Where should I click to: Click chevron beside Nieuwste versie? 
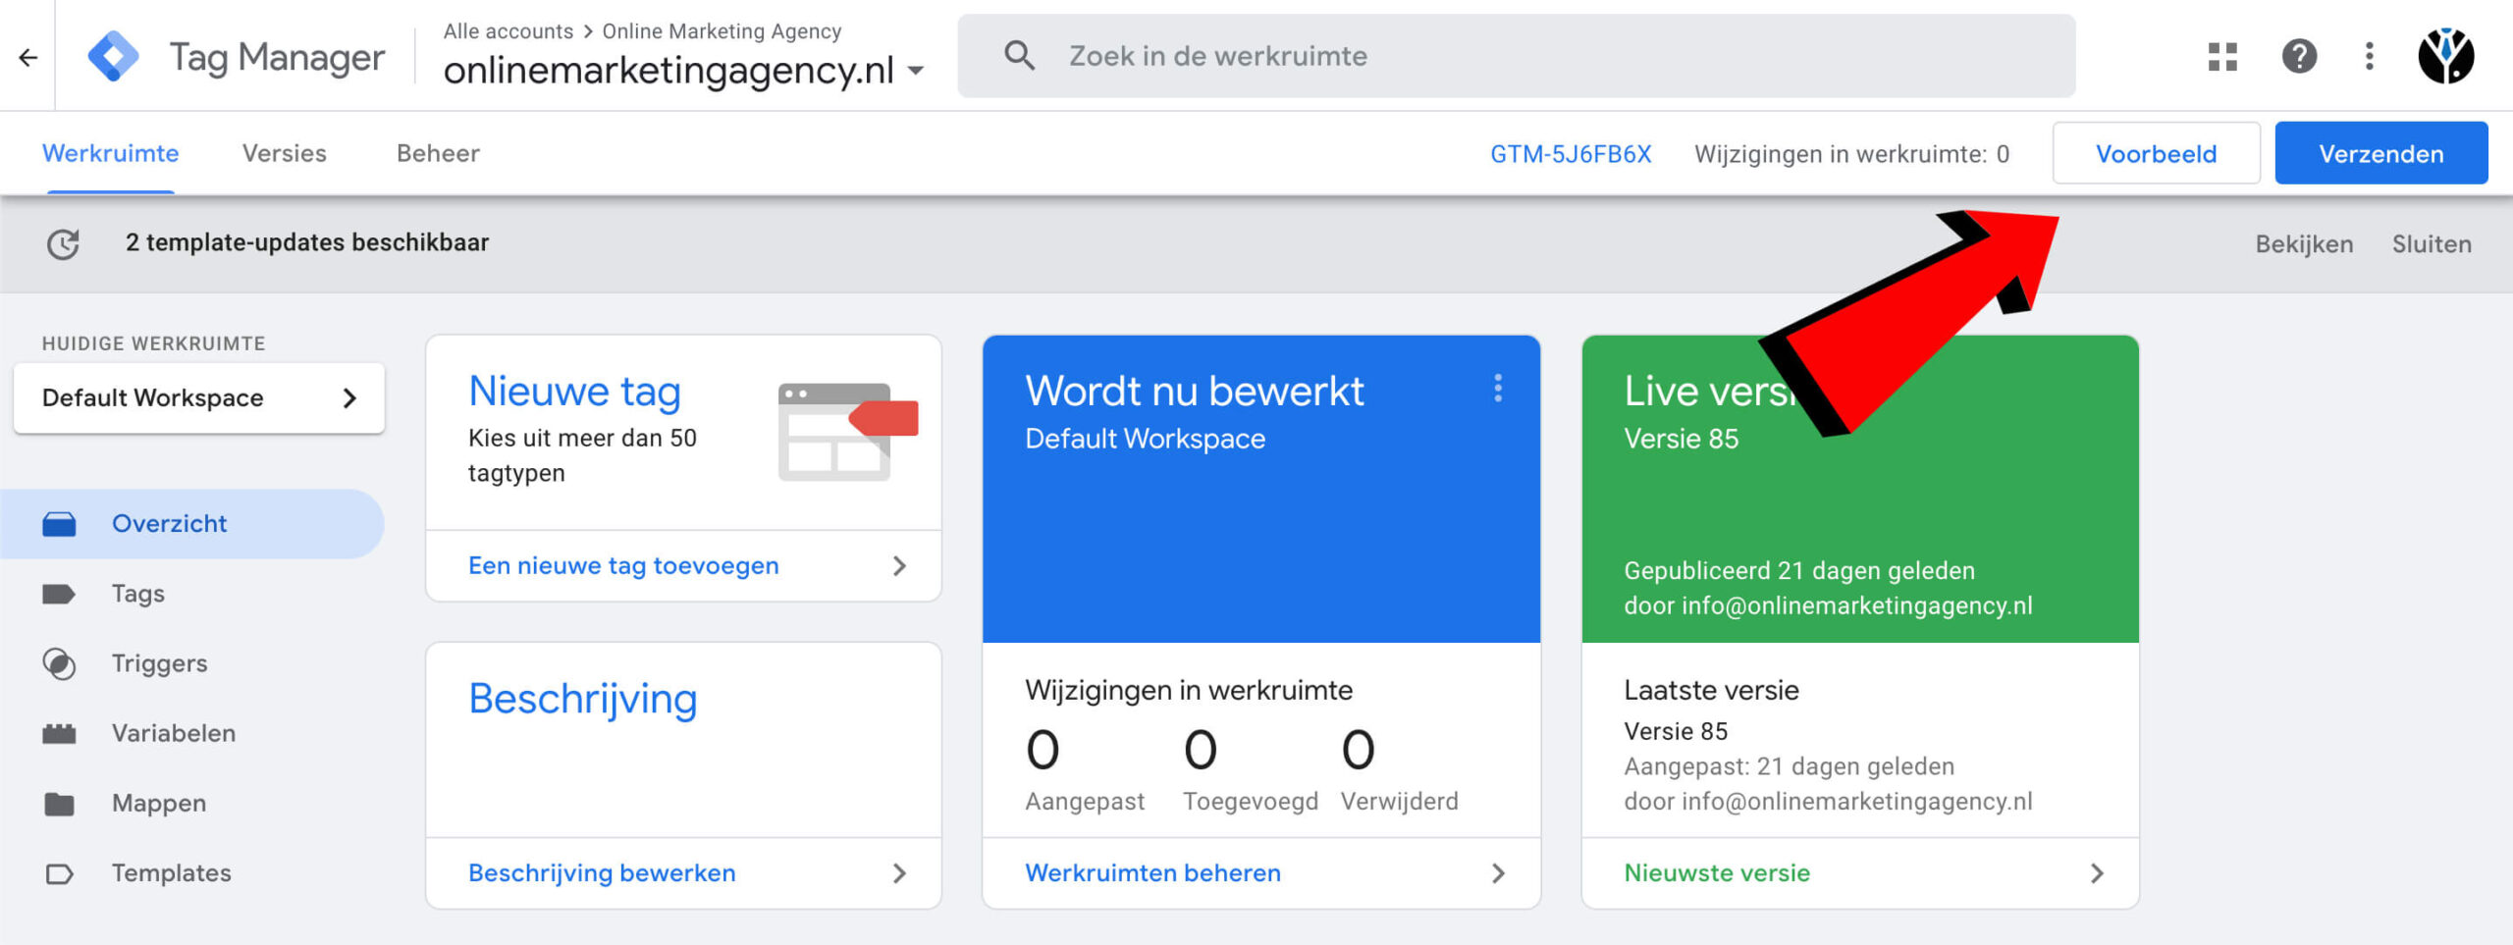click(2097, 873)
